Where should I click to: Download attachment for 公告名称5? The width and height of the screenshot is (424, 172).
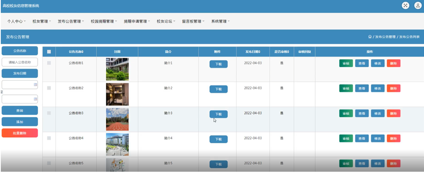(219, 164)
